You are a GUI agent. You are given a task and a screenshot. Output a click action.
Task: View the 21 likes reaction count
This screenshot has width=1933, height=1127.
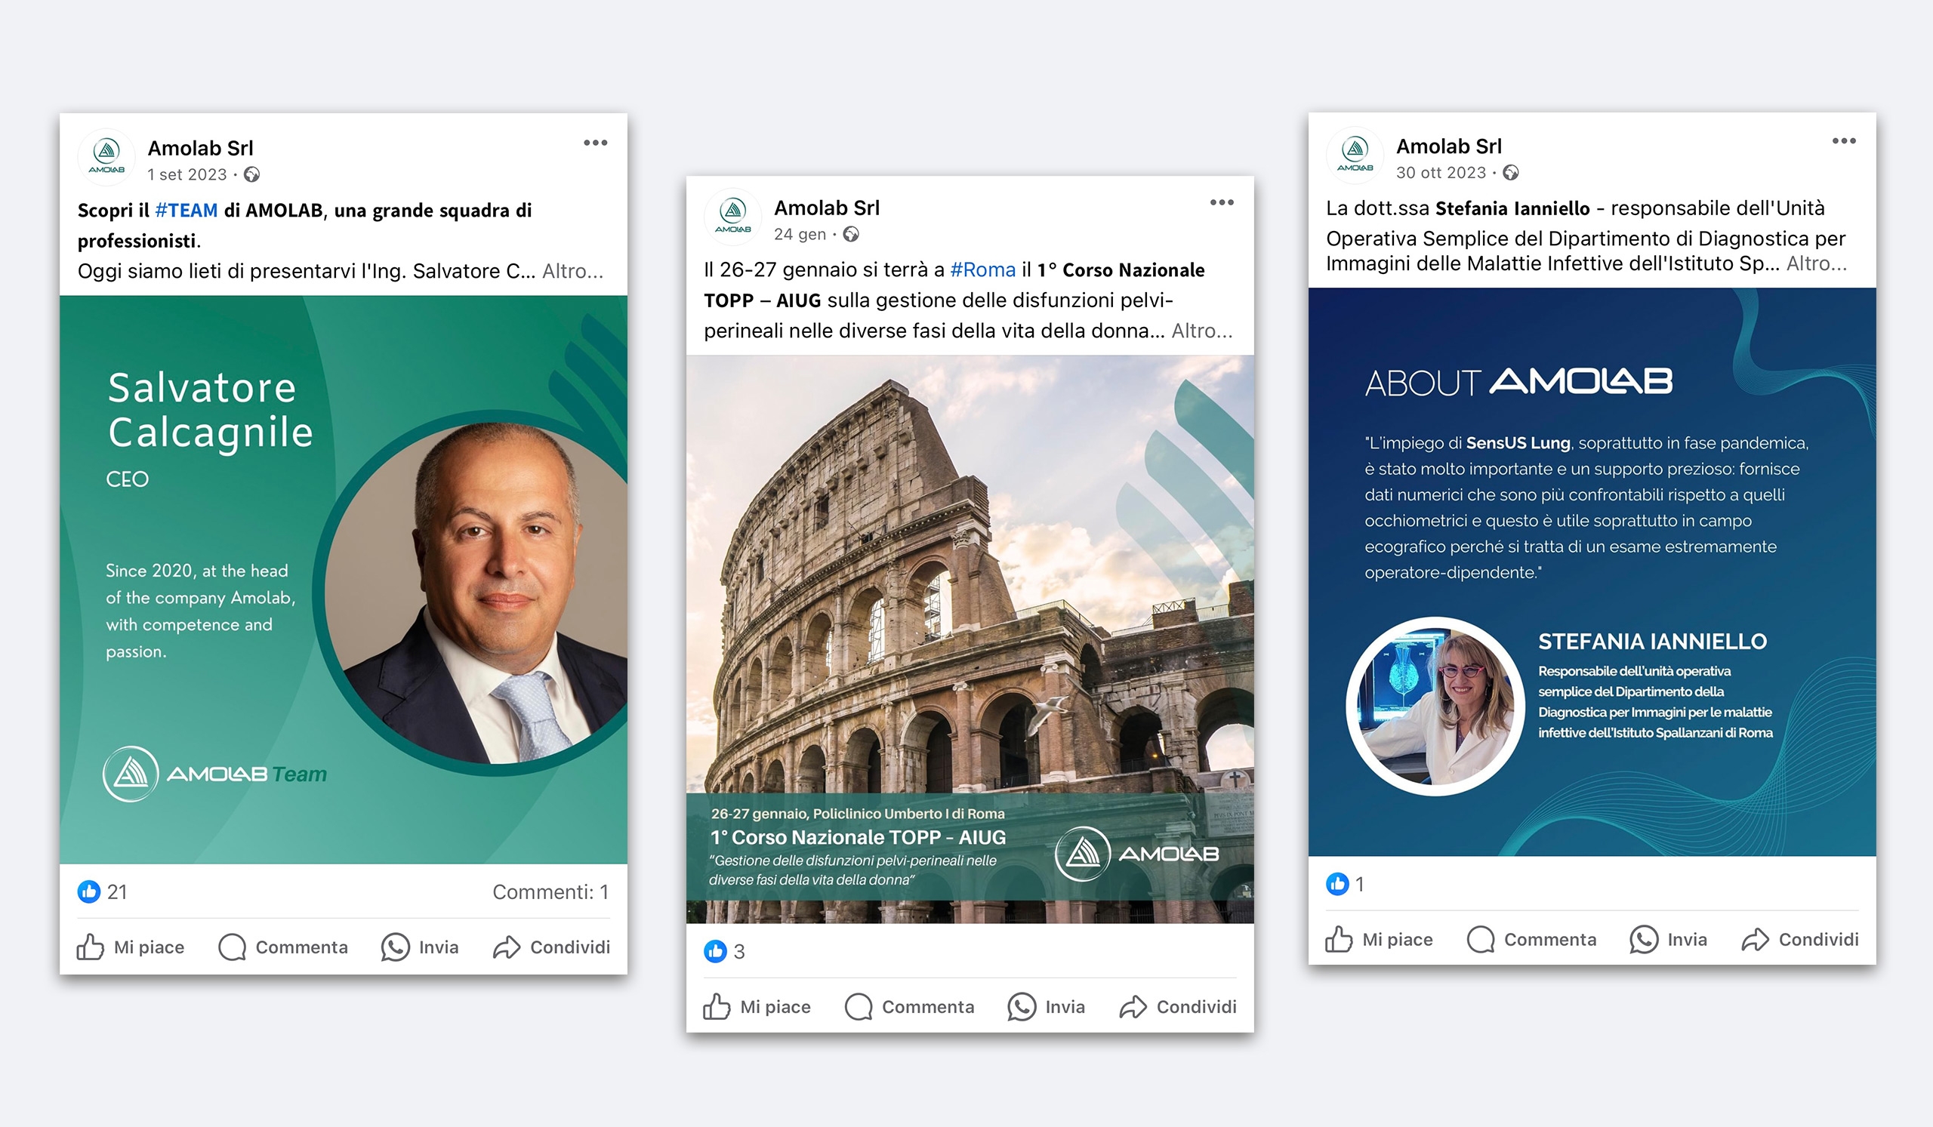(x=103, y=891)
